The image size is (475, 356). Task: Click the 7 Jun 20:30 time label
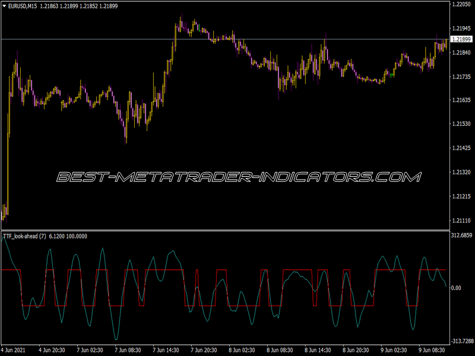pyautogui.click(x=204, y=350)
